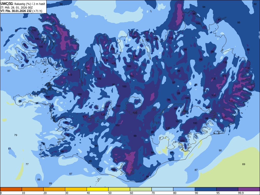Click the valid time 'VT: Fös. 30.01.2026 23Z (+71 h)'
This screenshot has height=195, width=260.
pyautogui.click(x=21, y=11)
